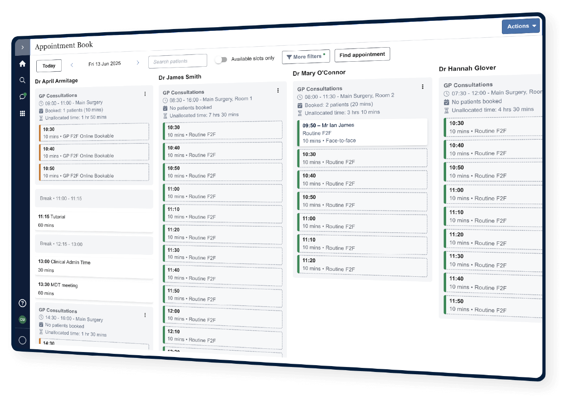Open the 11:15 Tutorial entry
This screenshot has height=406, width=569.
(94, 221)
